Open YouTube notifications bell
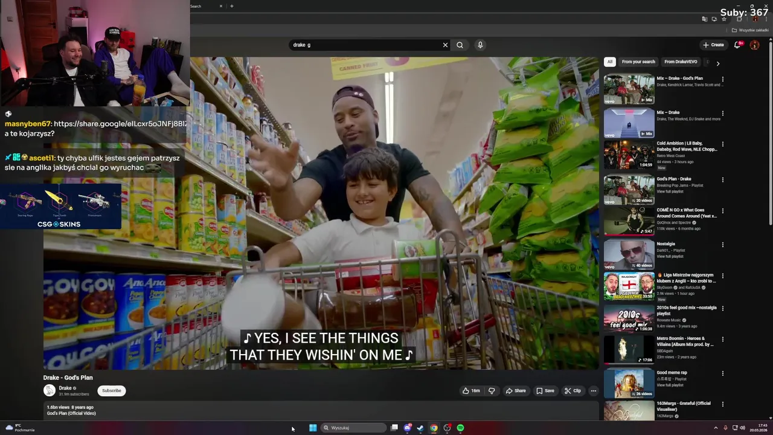 click(x=737, y=45)
